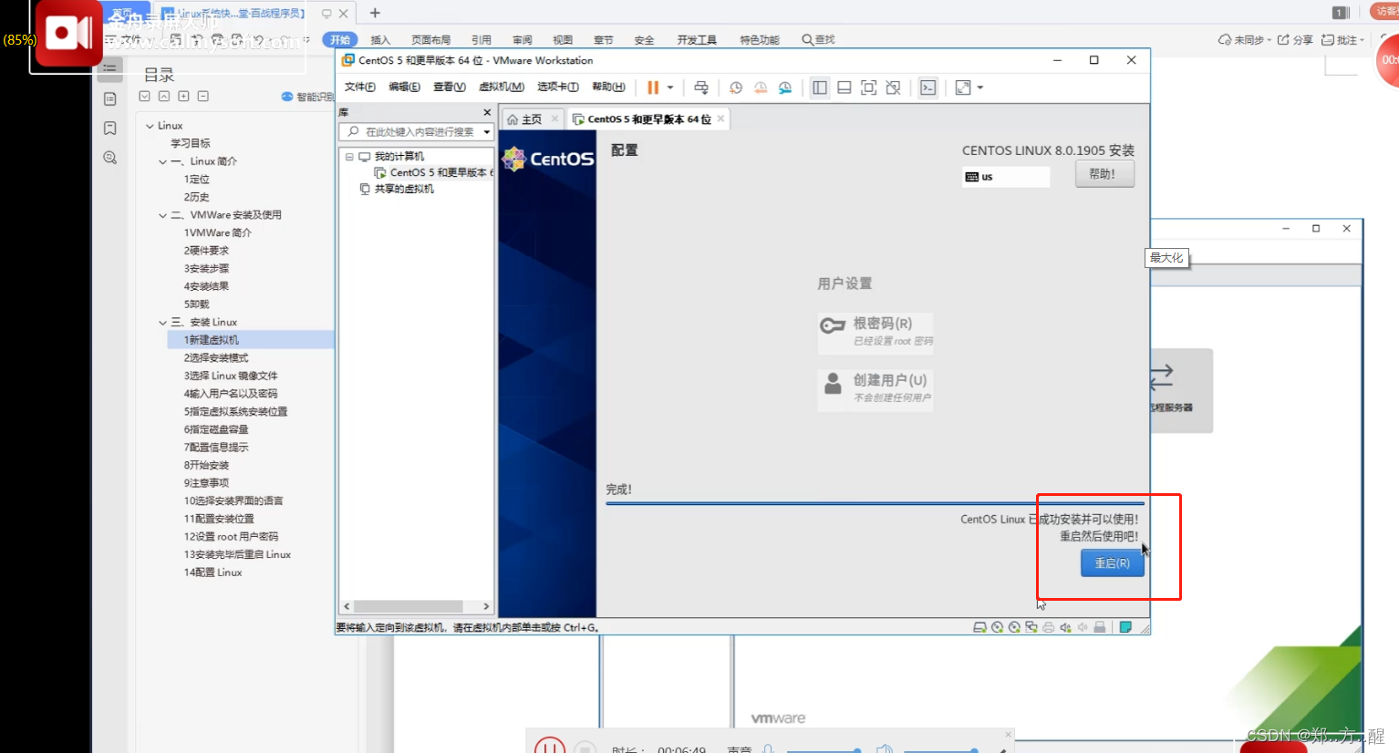
Task: Collapse 三、安装 Linux outline section
Action: click(162, 323)
